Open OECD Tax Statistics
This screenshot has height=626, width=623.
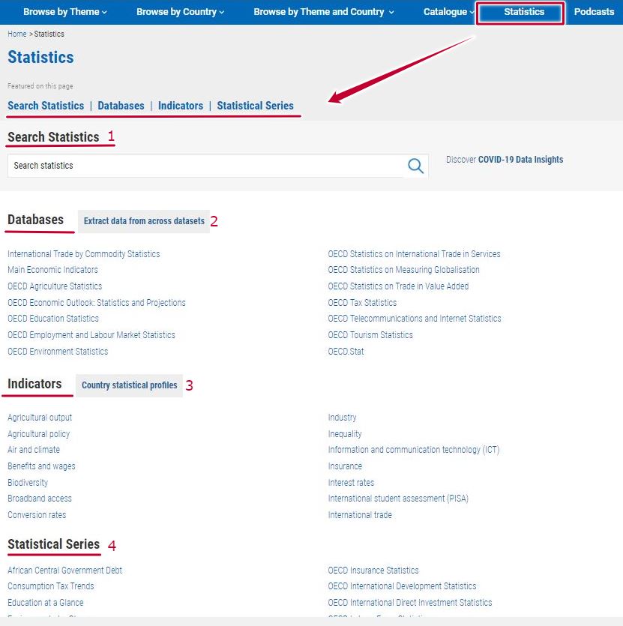(x=362, y=303)
